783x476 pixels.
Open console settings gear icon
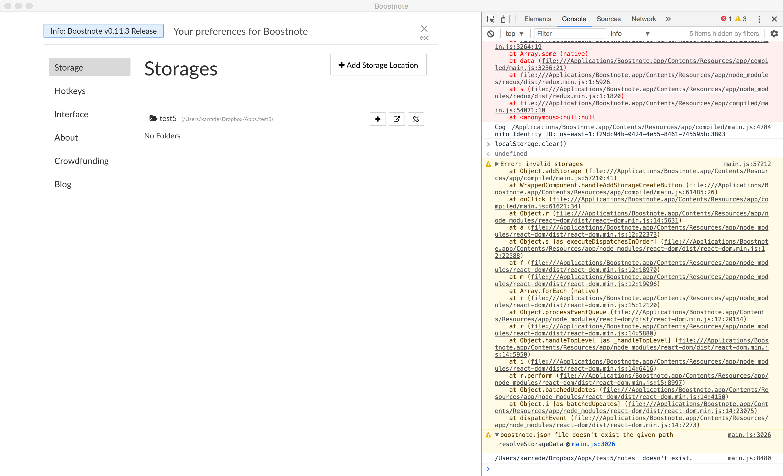(x=774, y=34)
